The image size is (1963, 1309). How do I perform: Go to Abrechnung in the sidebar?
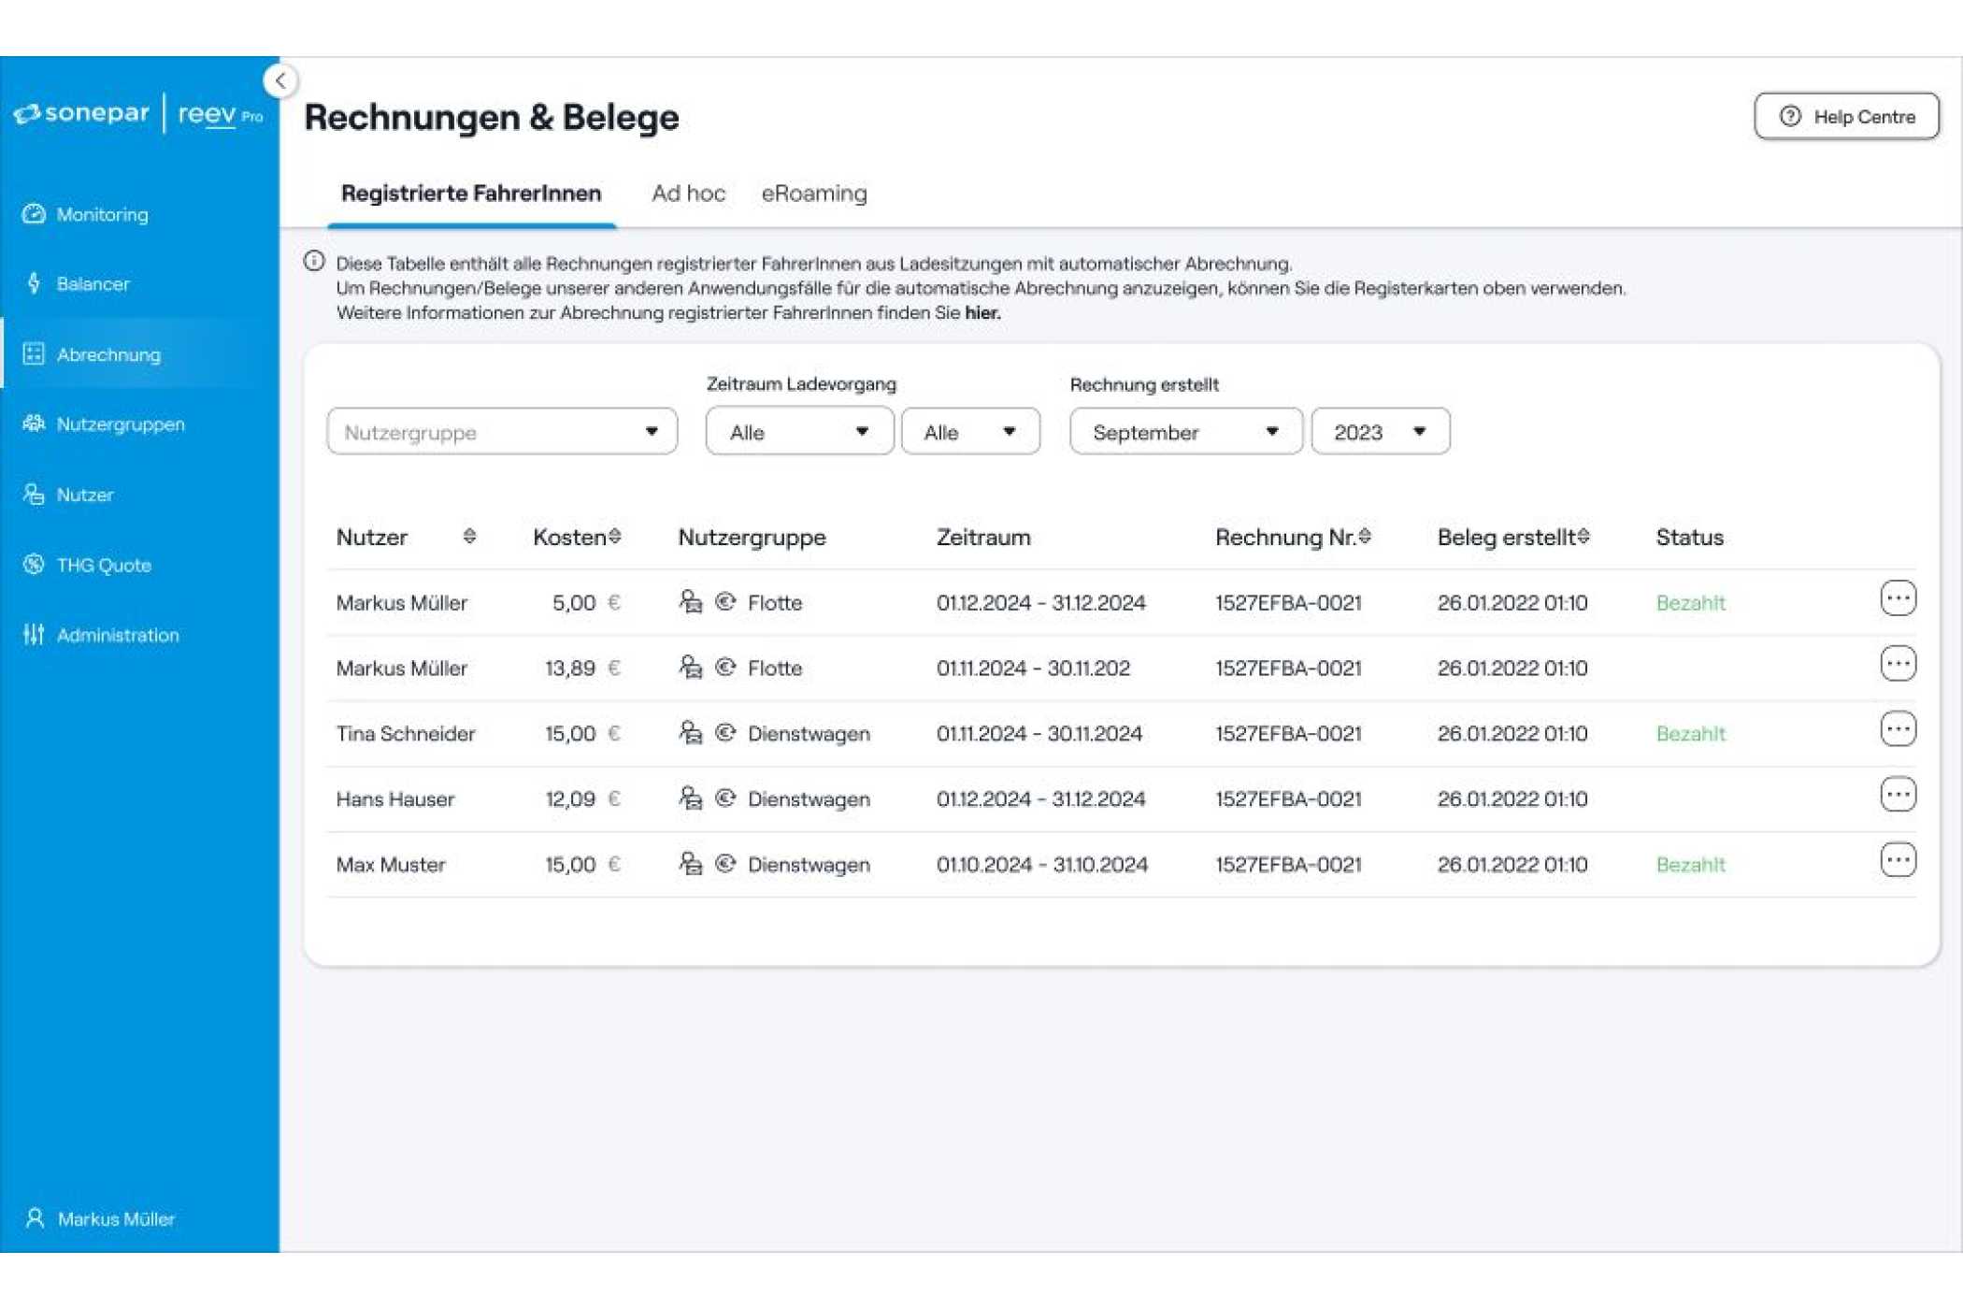coord(140,354)
